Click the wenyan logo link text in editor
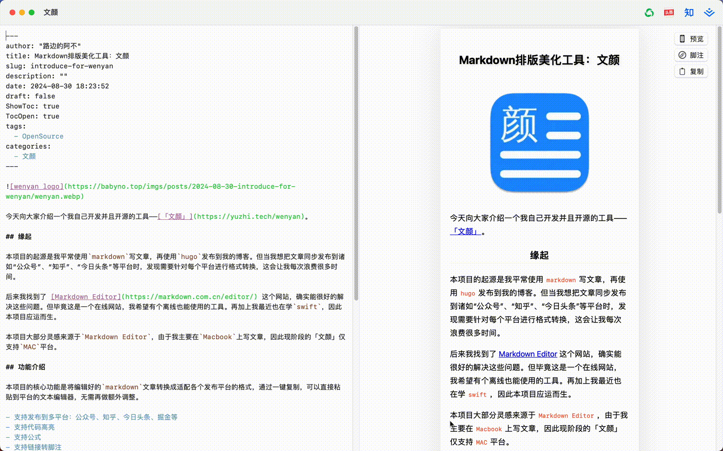Screen dimensions: 723x451 pos(37,186)
